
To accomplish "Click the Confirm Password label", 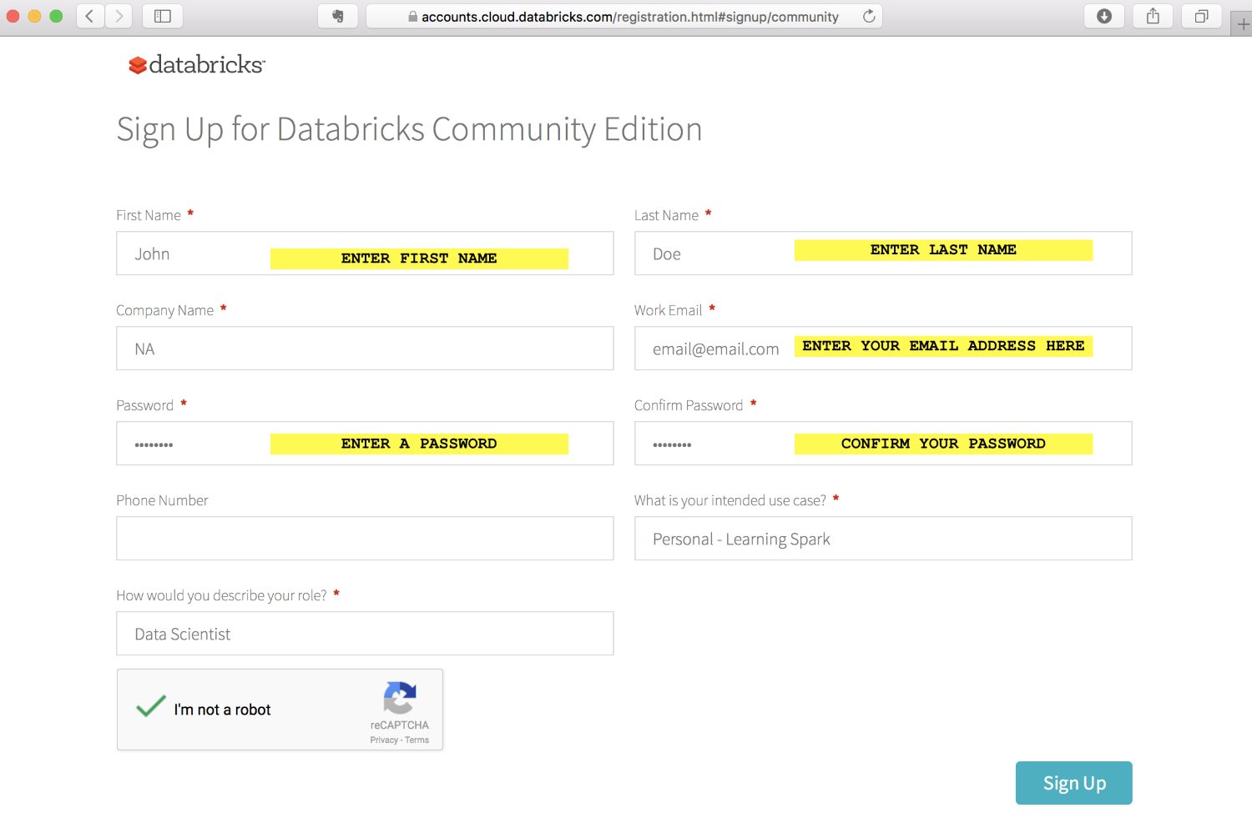I will (x=689, y=405).
